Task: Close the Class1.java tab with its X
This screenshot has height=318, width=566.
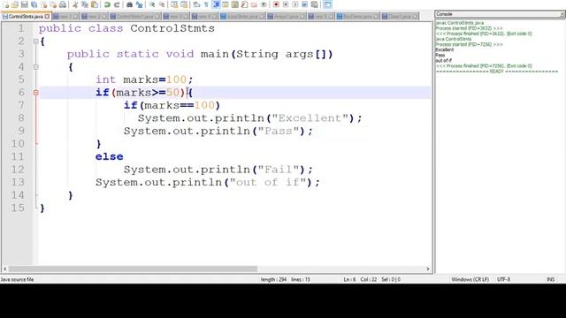Action: pyautogui.click(x=415, y=17)
